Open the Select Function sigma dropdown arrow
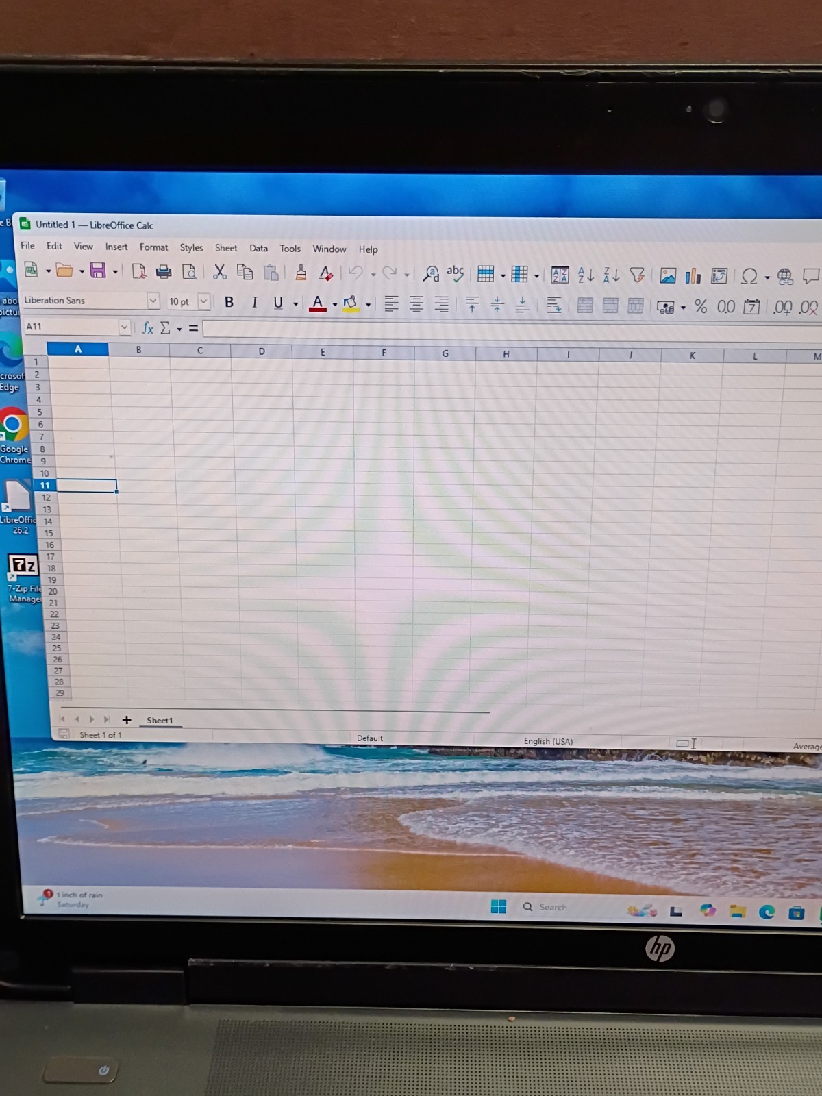Viewport: 822px width, 1096px height. coord(179,329)
